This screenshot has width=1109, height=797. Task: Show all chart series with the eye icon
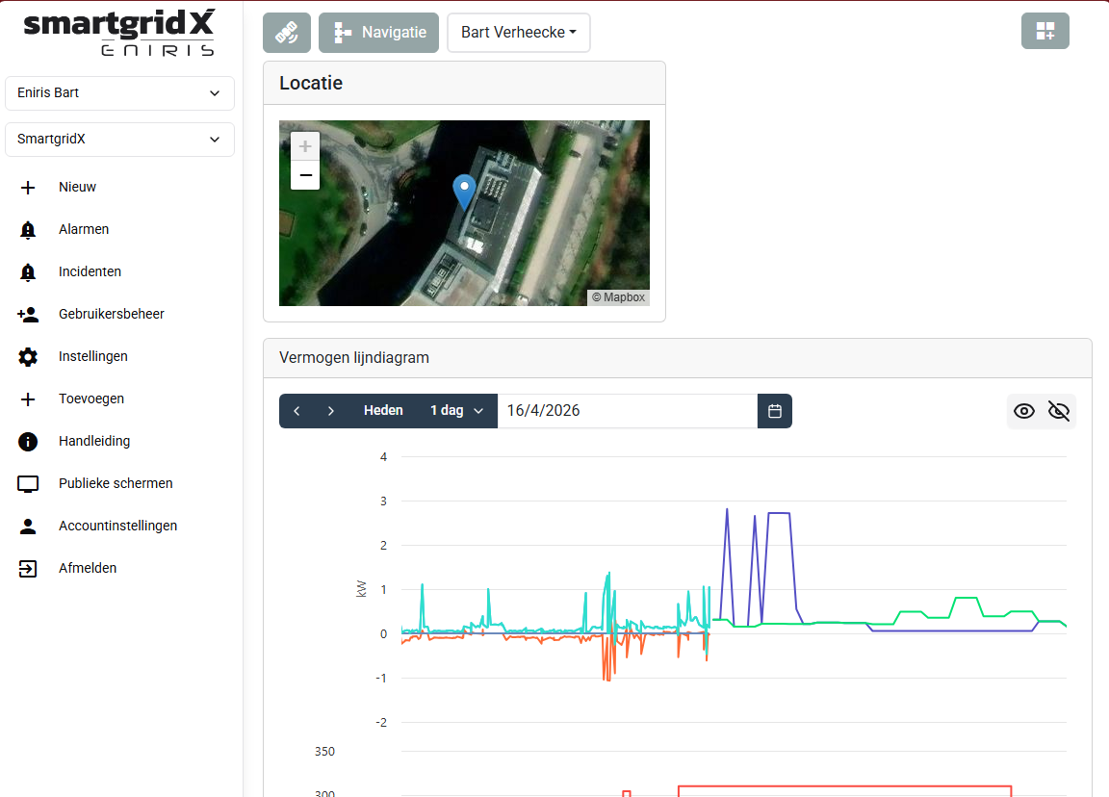click(x=1023, y=411)
